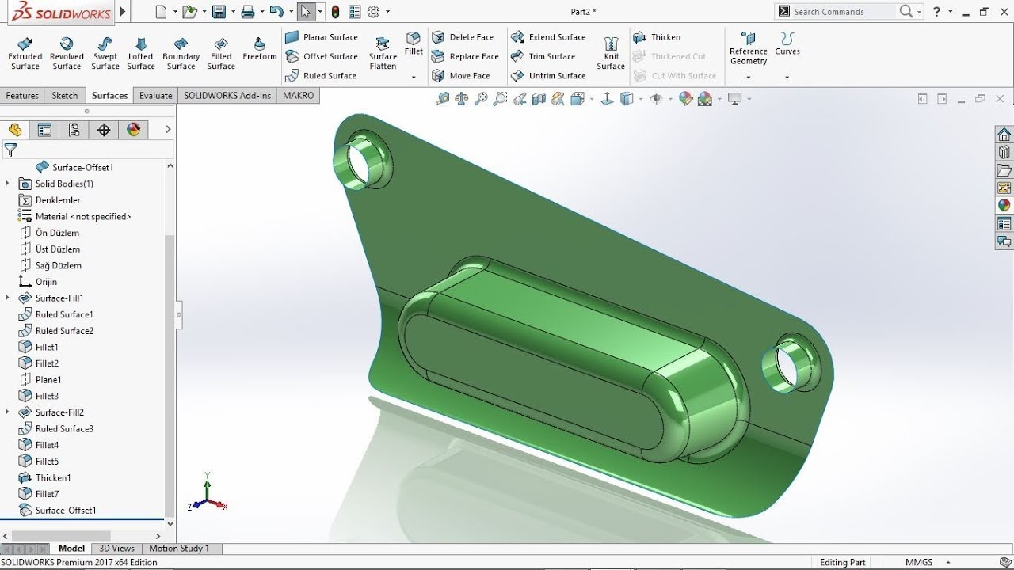Click the Surface Flatten tool

pos(383,53)
